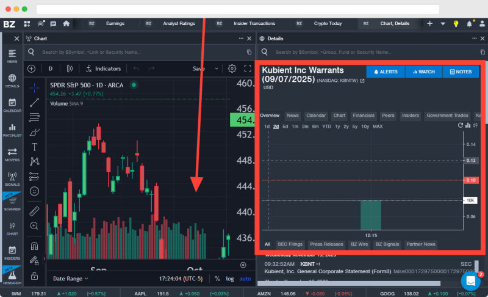Open candlestick chart style menu
This screenshot has height=297, width=488.
70,68
